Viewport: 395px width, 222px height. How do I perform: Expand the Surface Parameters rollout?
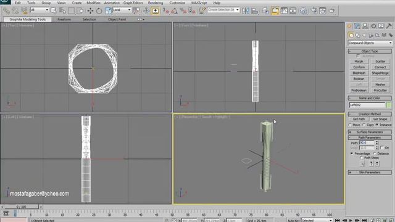point(370,132)
